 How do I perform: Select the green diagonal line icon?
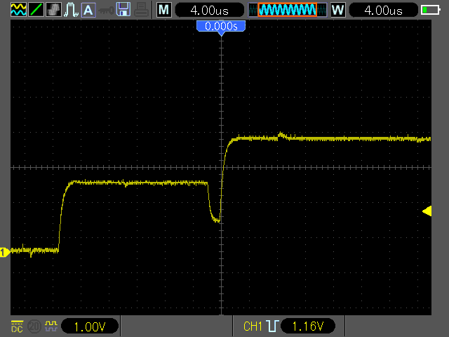[36, 9]
